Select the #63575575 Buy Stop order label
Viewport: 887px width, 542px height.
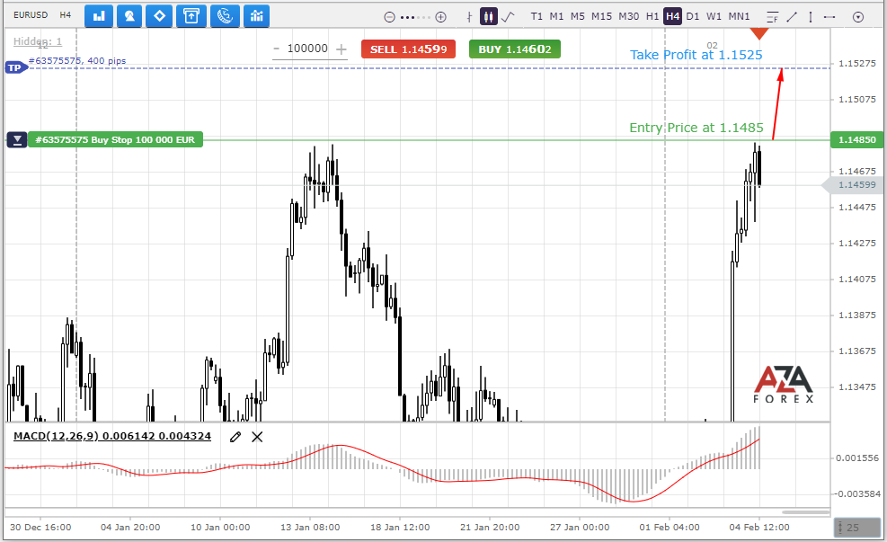pos(115,139)
